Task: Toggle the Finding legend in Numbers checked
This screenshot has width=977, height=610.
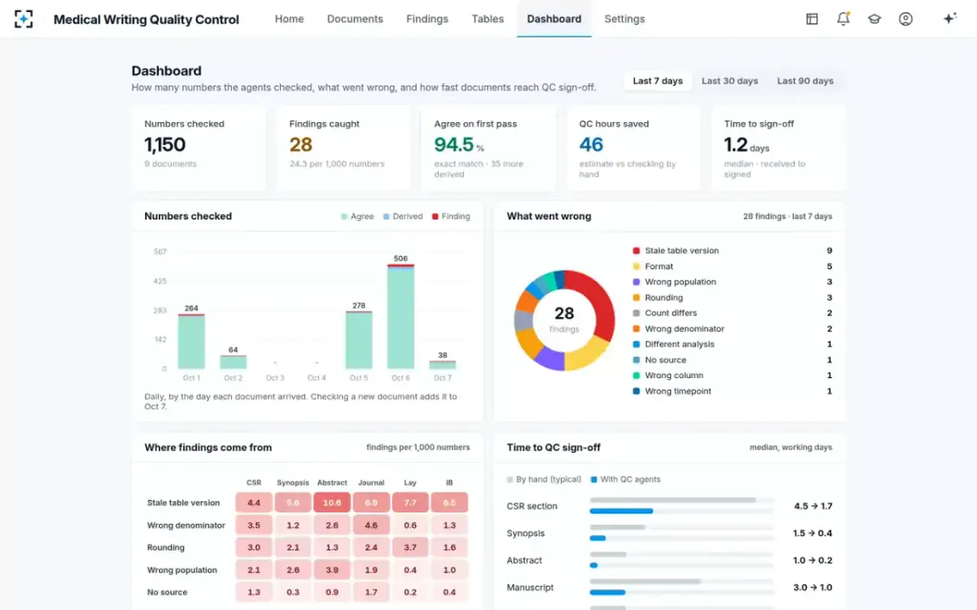Action: point(451,216)
